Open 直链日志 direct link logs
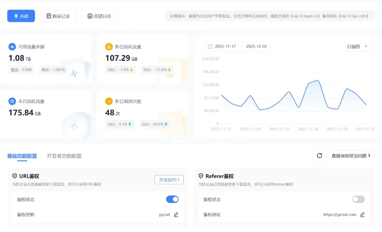The image size is (382, 232). 99,16
